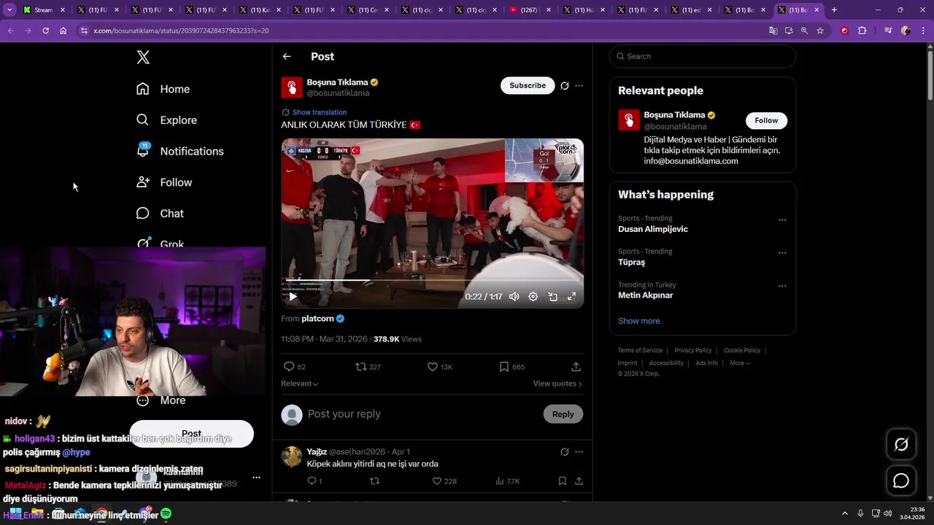The width and height of the screenshot is (934, 525).
Task: Share Yağız's comment
Action: (579, 481)
